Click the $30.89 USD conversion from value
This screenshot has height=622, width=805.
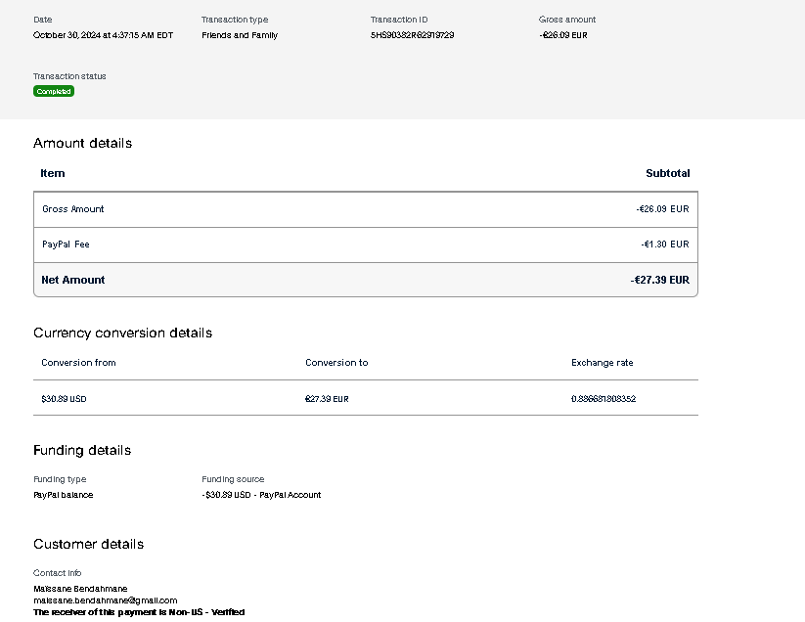coord(64,399)
